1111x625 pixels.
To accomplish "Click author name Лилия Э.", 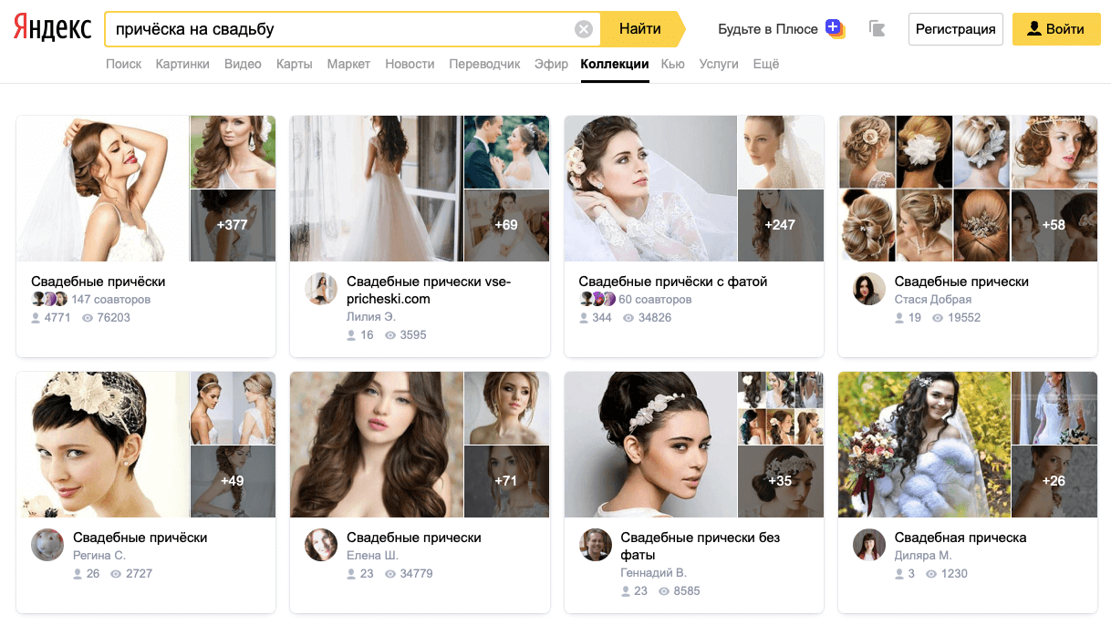I will click(x=371, y=317).
